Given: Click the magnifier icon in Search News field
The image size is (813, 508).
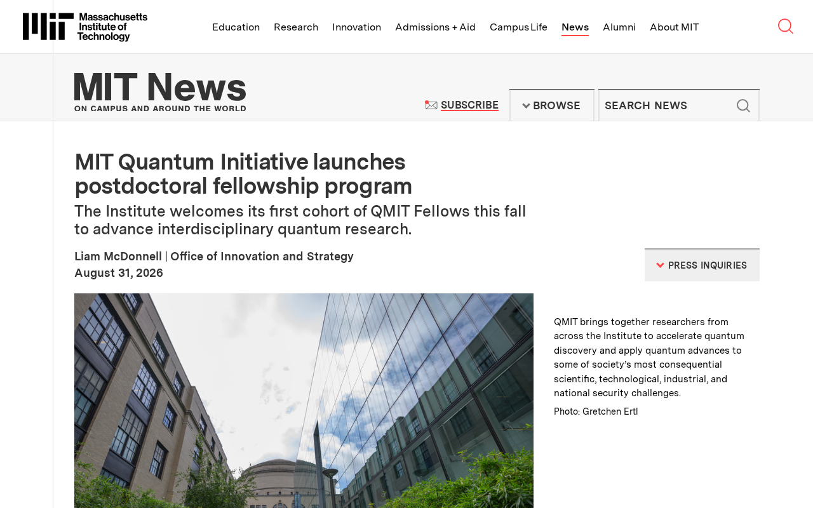Looking at the screenshot, I should point(743,106).
